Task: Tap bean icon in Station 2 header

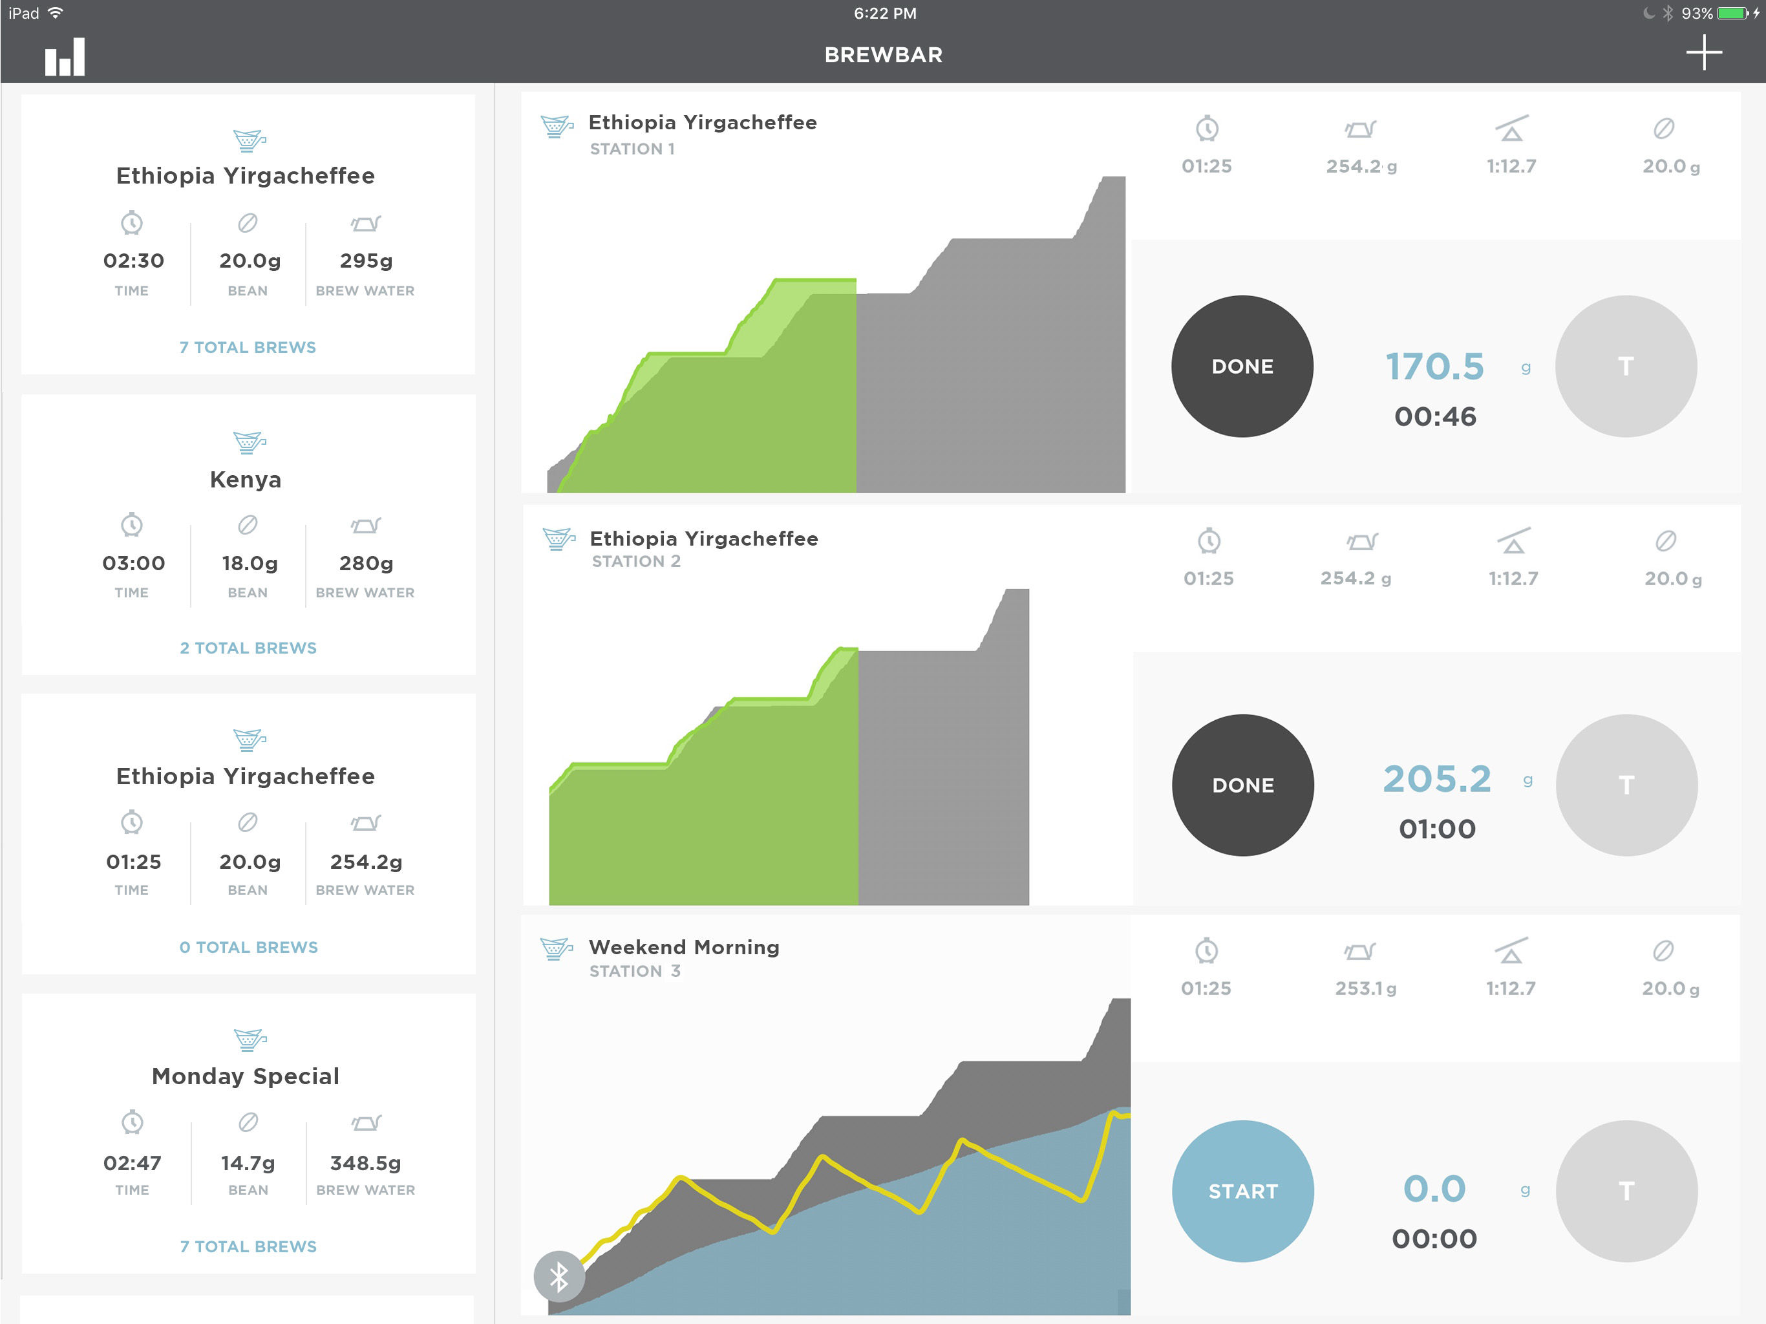Action: pos(1665,540)
